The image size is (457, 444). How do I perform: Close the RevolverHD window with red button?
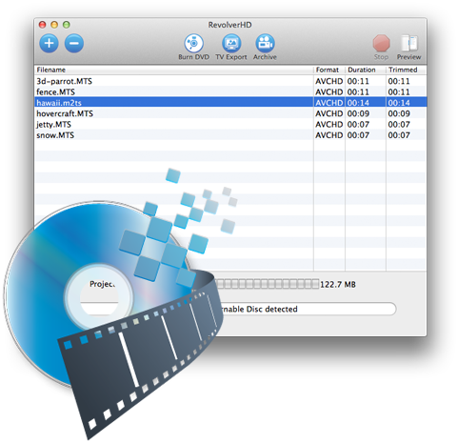42,25
